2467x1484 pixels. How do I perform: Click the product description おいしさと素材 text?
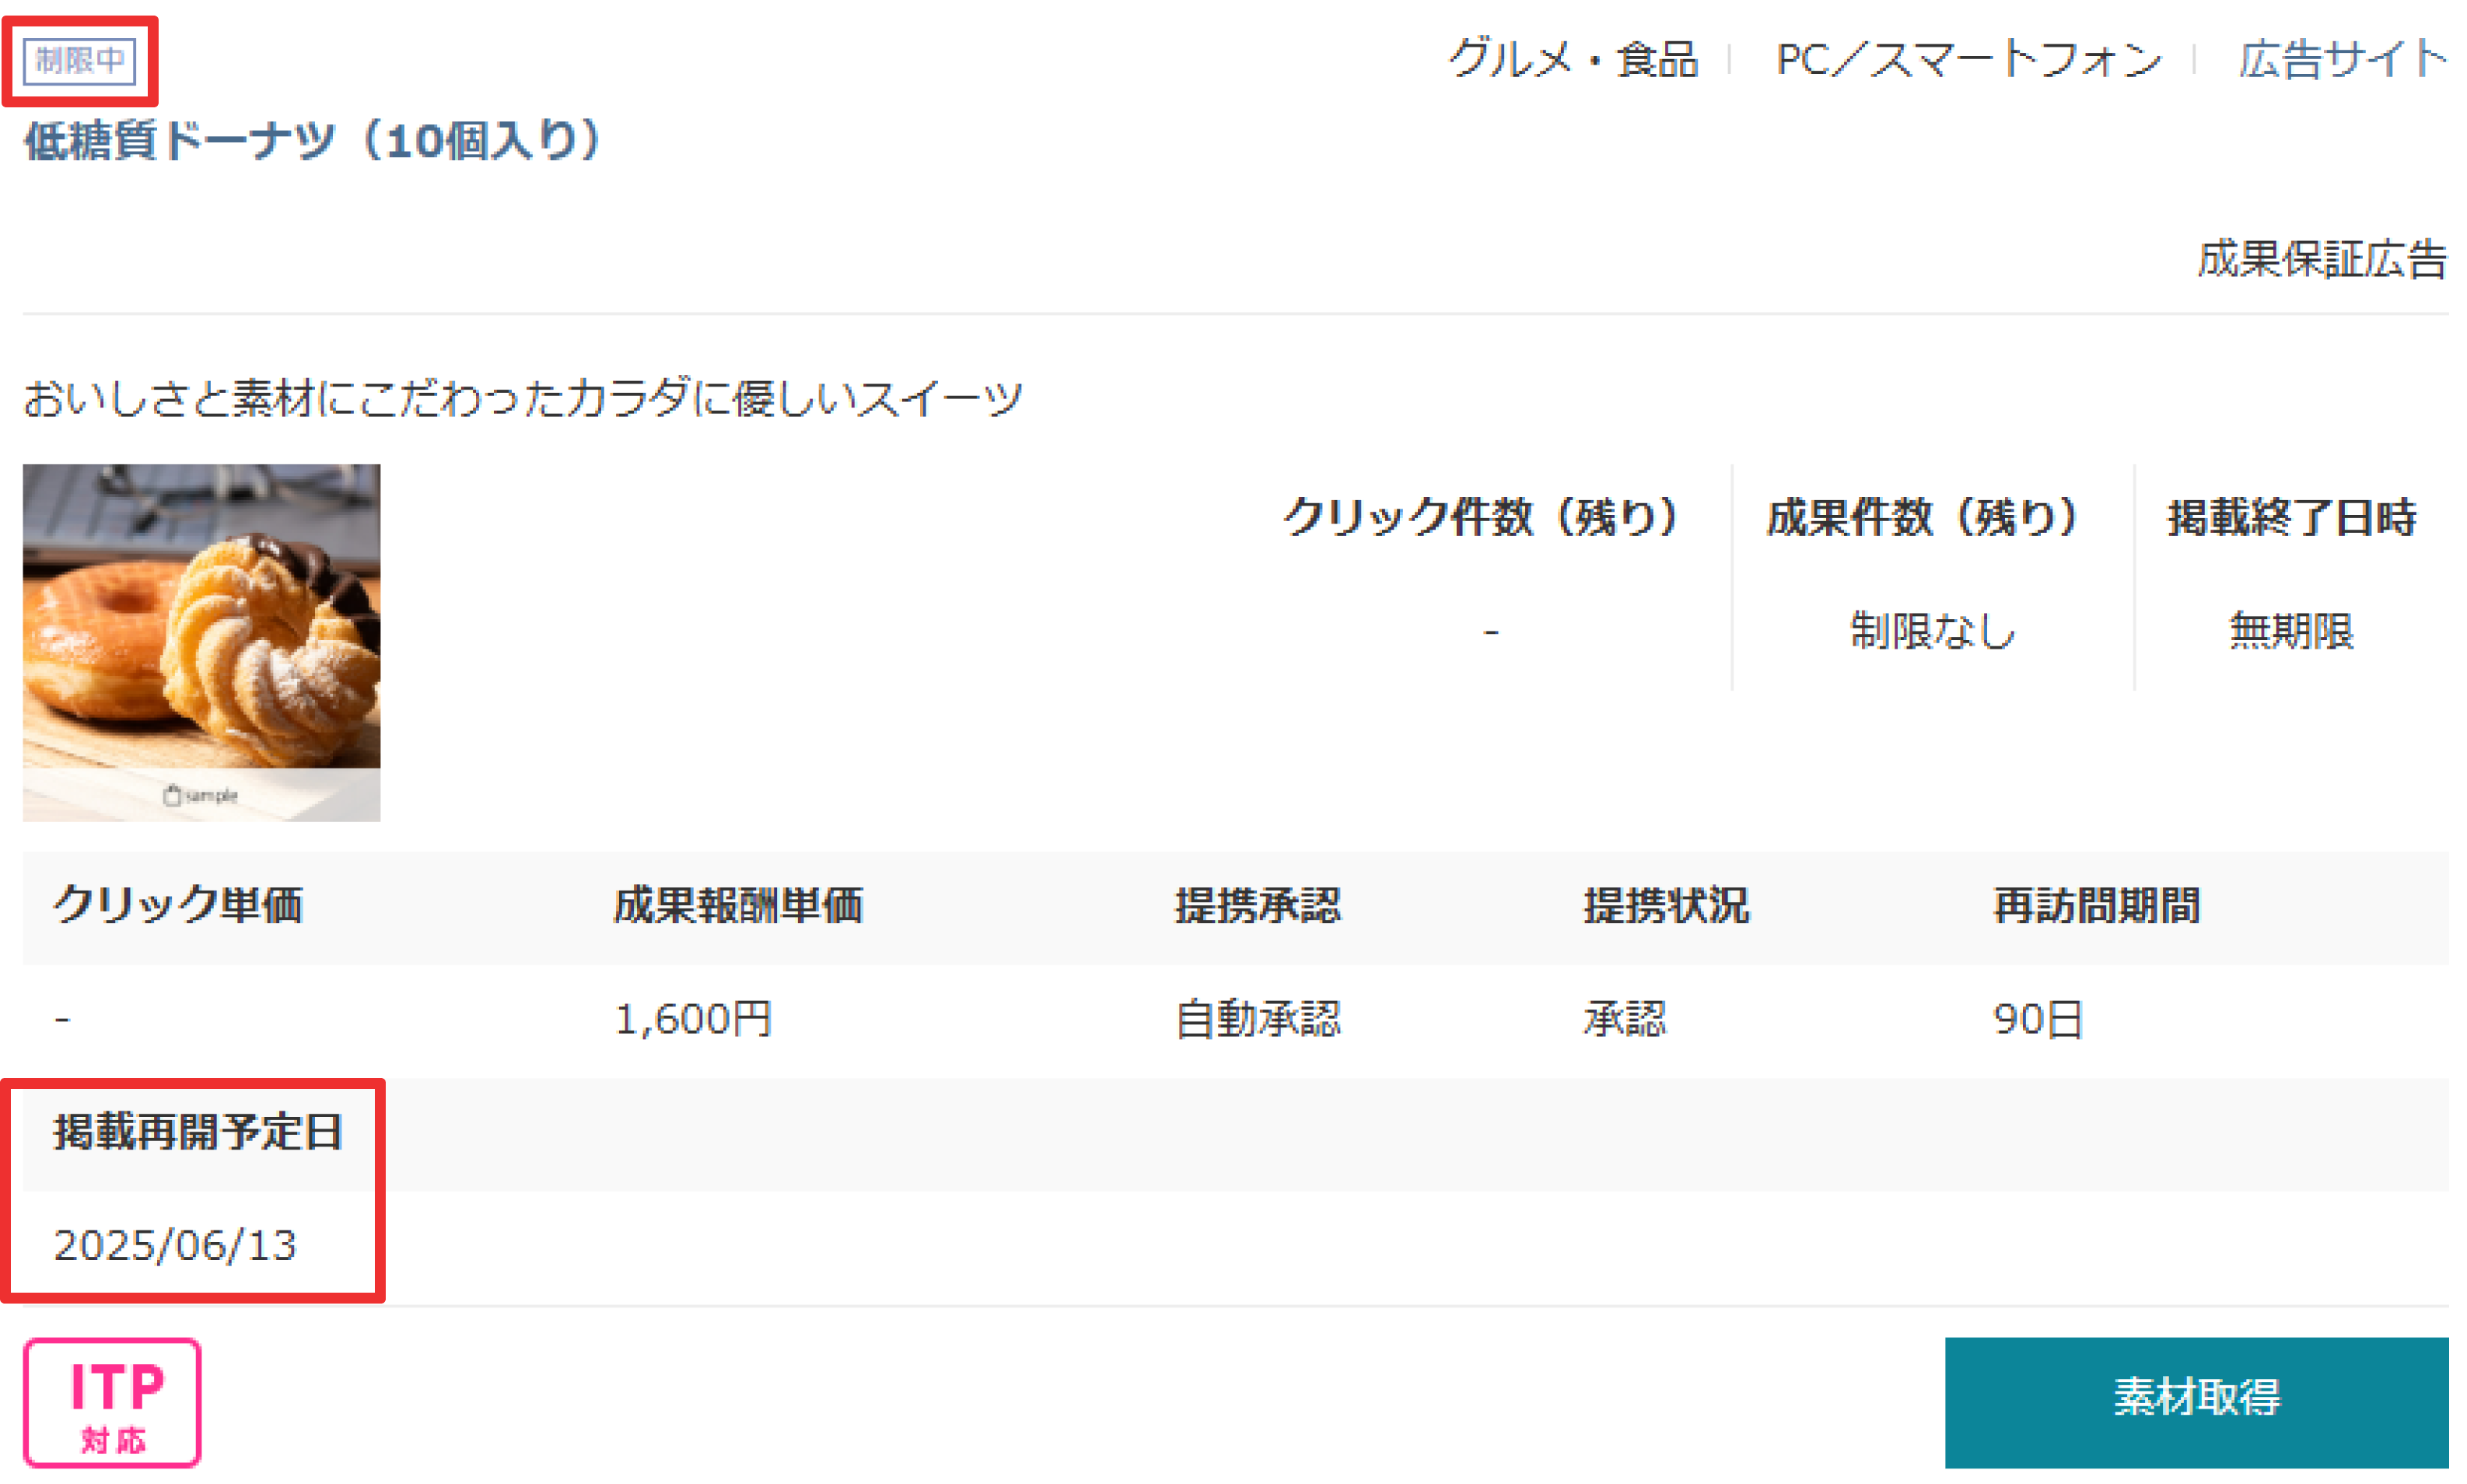522,398
